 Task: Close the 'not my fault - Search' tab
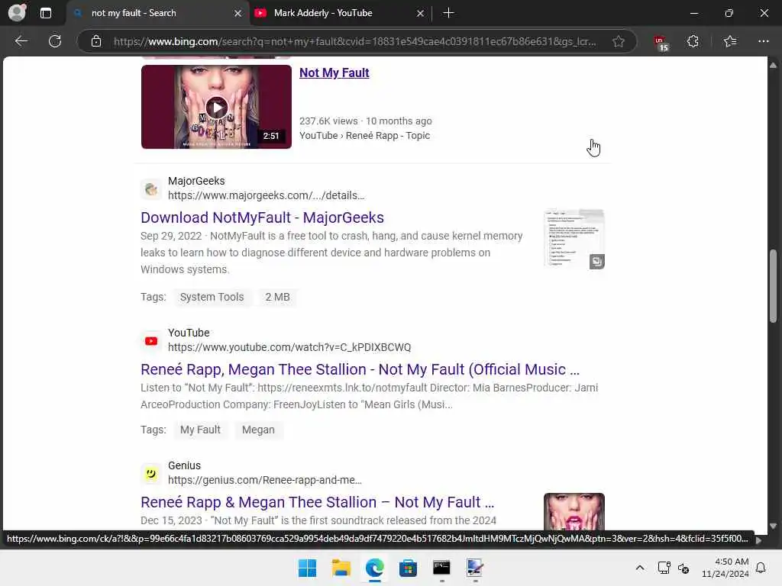[238, 14]
